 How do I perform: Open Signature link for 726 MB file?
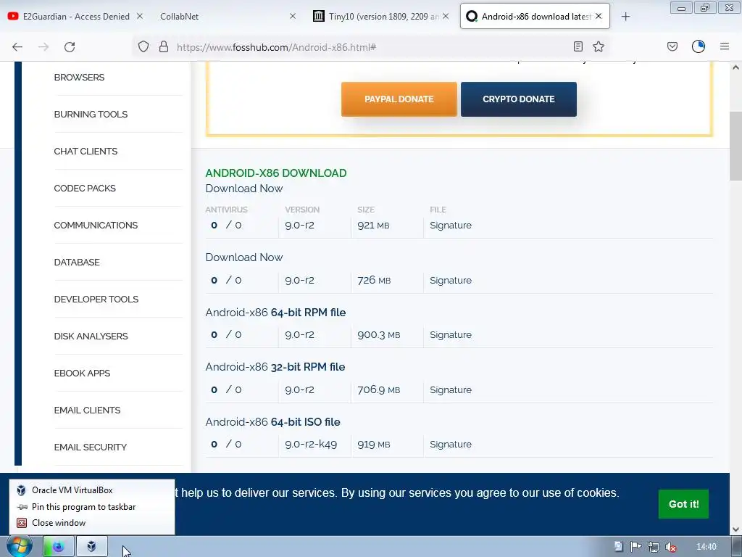pos(451,281)
